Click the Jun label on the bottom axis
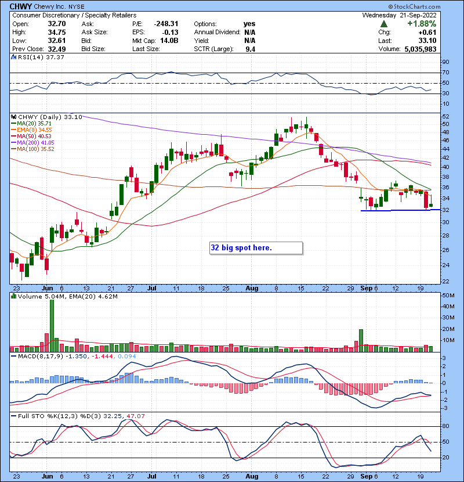This screenshot has width=464, height=482. (x=48, y=476)
